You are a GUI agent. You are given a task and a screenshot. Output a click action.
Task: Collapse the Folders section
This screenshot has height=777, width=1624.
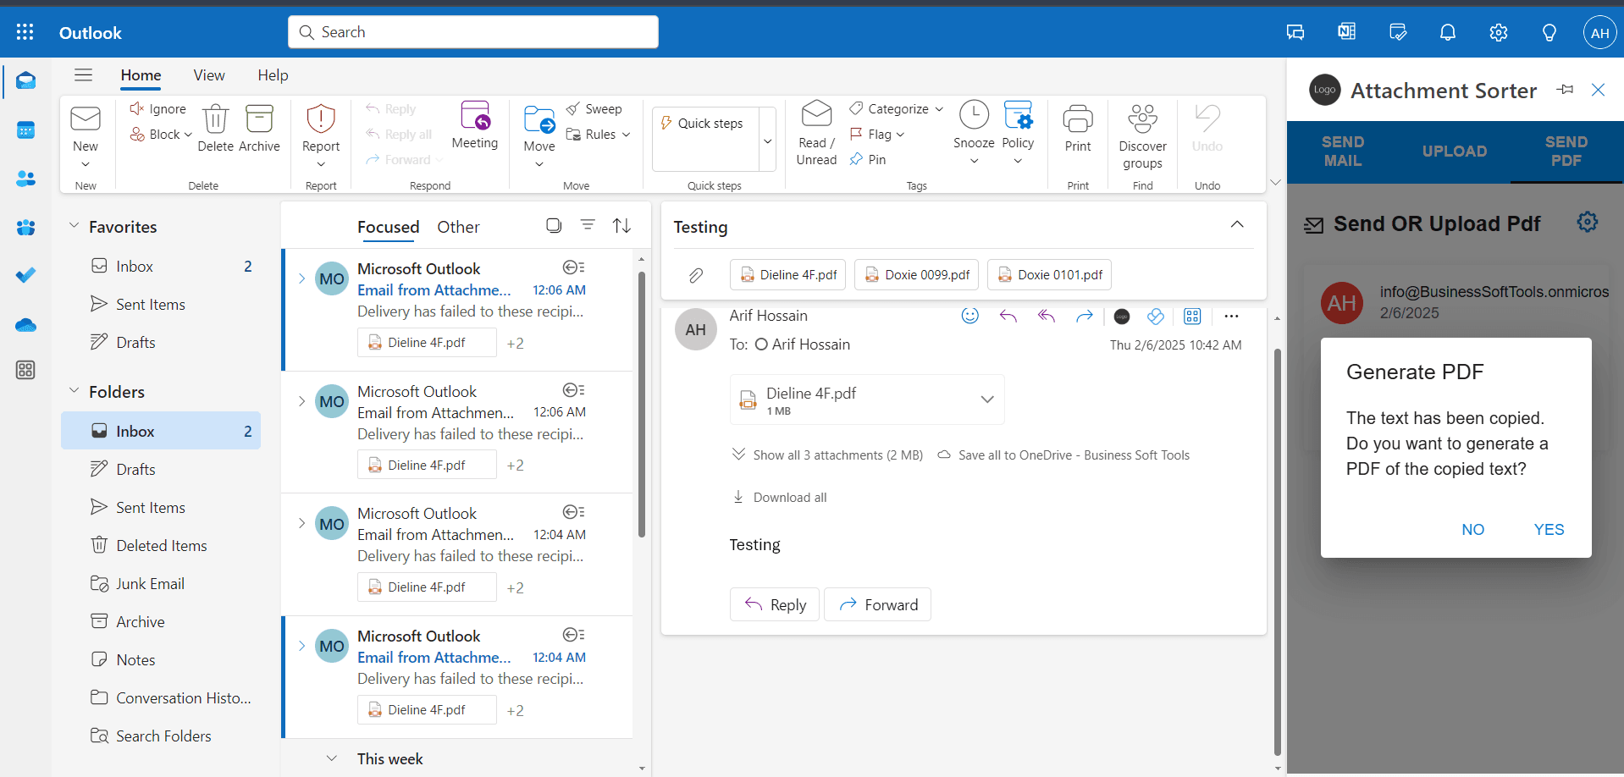point(74,391)
